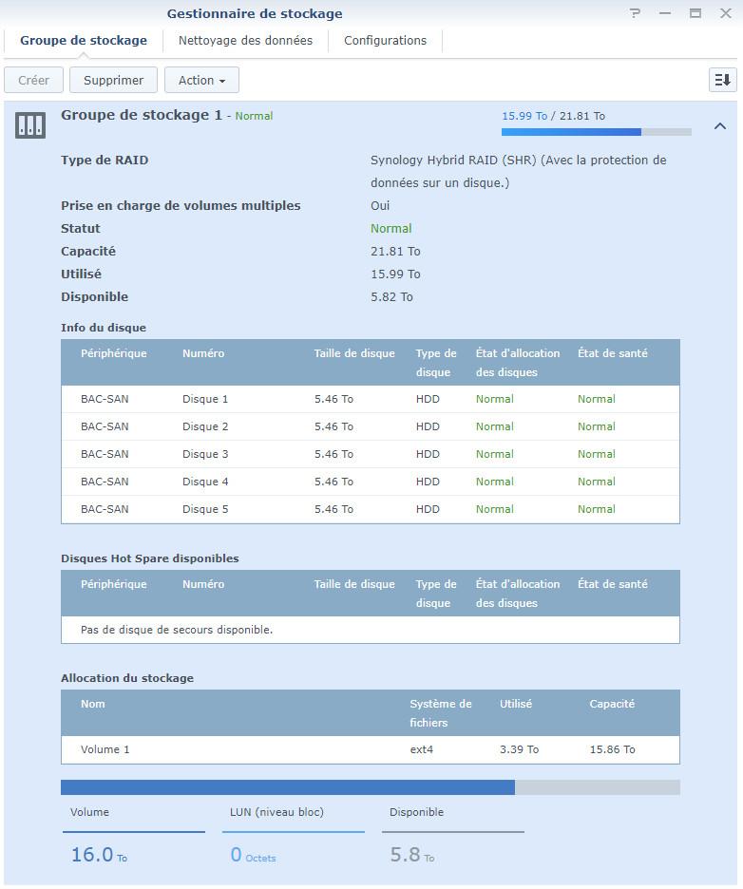This screenshot has width=743, height=889.
Task: Click the storage group usage bar
Action: coord(596,132)
